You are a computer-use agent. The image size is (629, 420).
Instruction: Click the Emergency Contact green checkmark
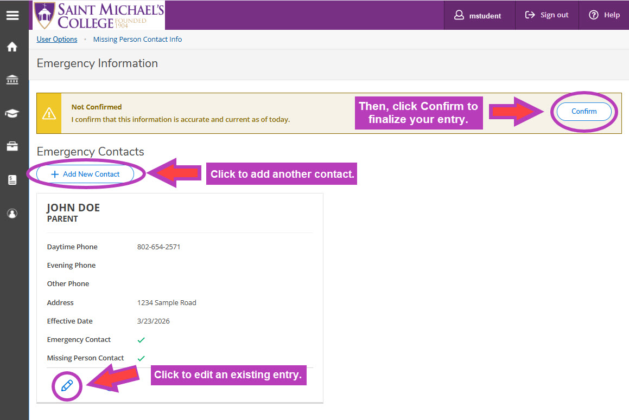click(141, 340)
